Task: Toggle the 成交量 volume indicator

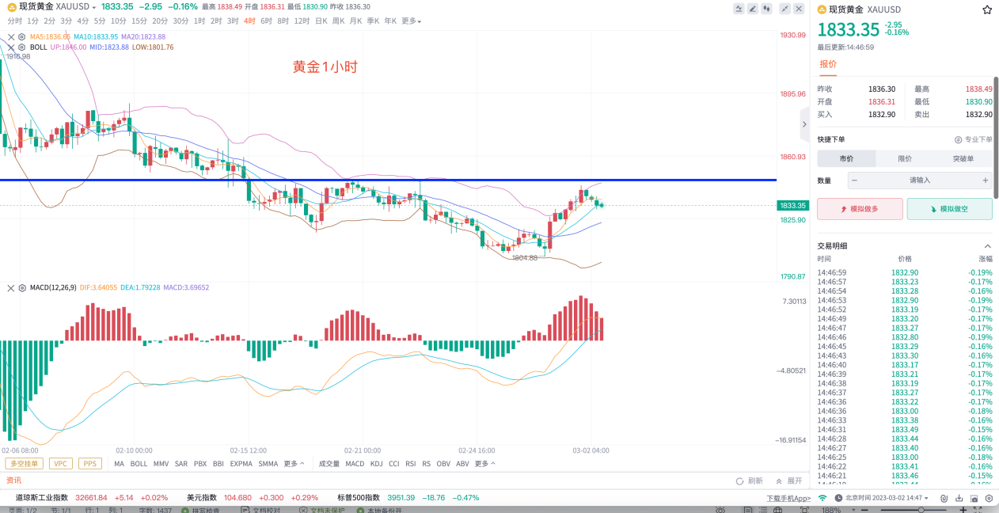Action: [329, 463]
